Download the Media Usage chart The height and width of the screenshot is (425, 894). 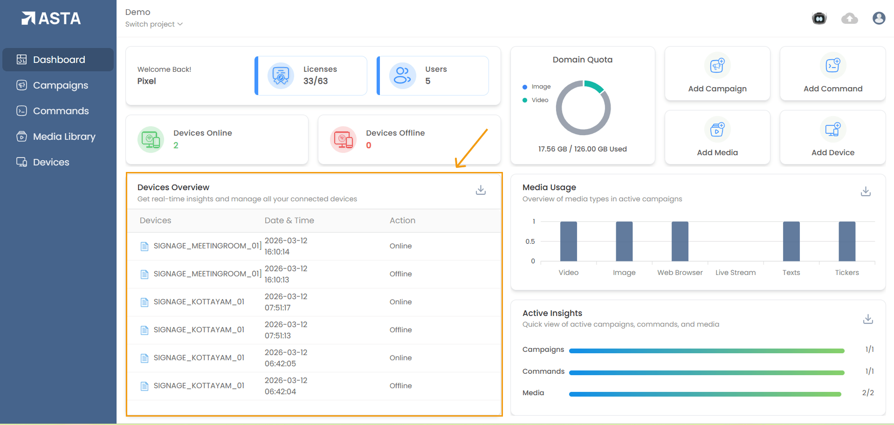[x=866, y=192]
